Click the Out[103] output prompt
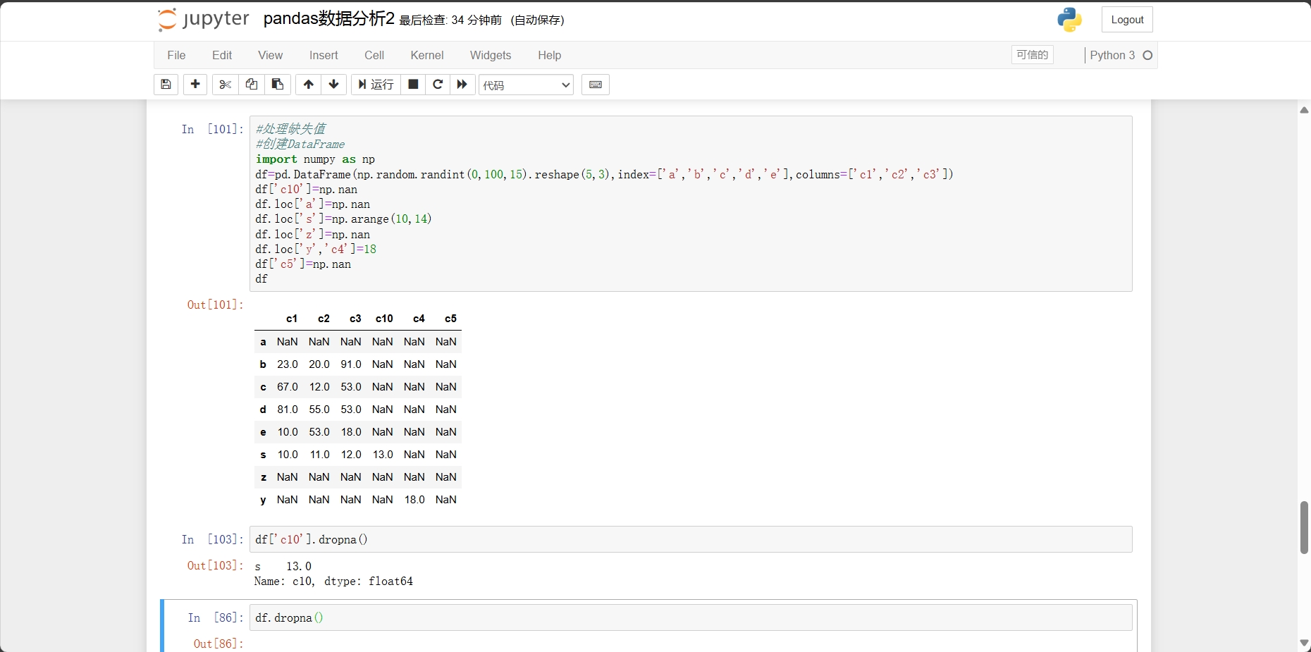This screenshot has height=652, width=1311. [215, 565]
